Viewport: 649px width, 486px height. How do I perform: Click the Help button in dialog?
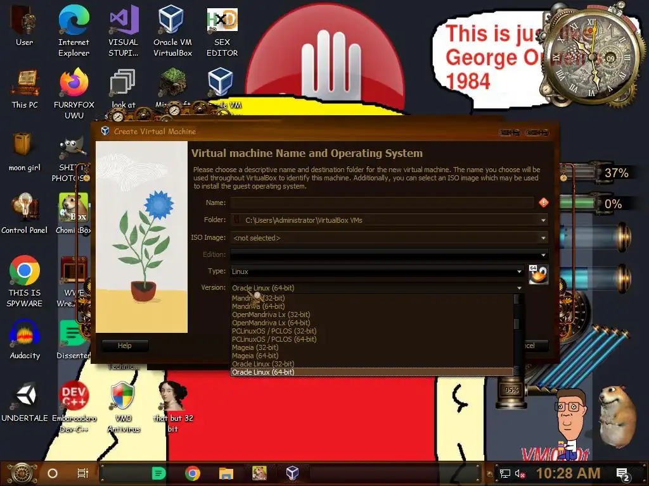pos(125,346)
